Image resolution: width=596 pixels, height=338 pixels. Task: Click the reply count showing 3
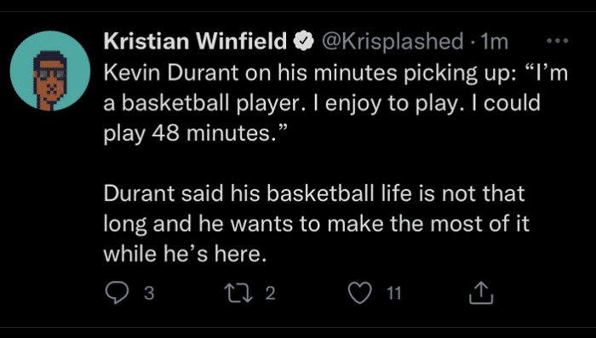coord(149,293)
